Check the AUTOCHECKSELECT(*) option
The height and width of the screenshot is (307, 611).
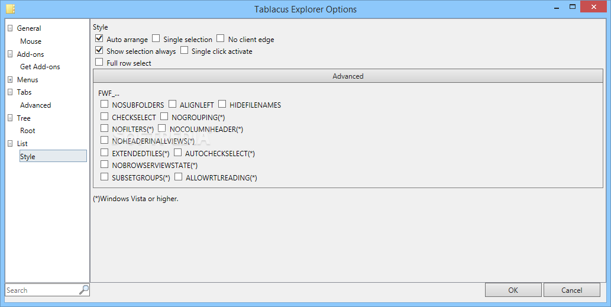click(177, 153)
